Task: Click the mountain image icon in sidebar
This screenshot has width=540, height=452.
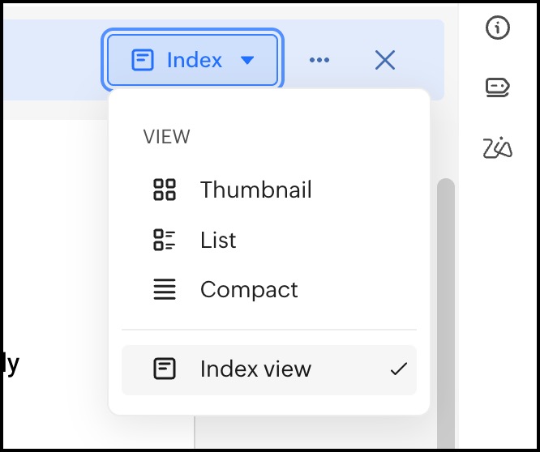Action: tap(498, 148)
